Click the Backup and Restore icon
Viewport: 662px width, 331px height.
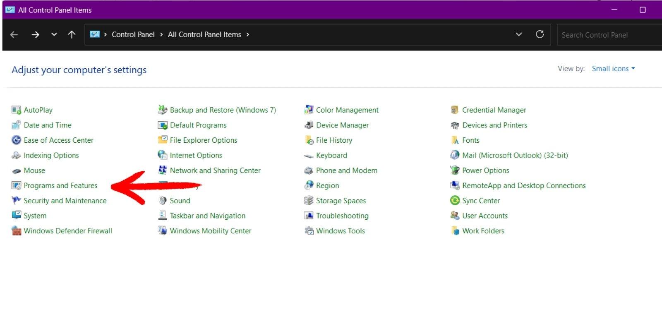point(163,110)
